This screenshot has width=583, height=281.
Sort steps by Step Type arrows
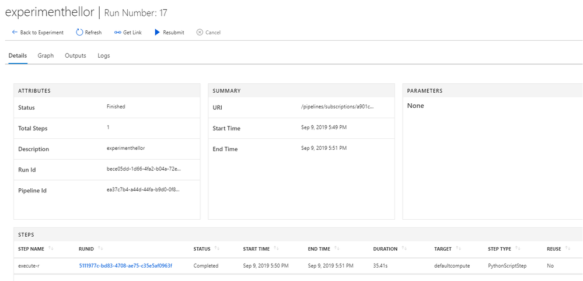coord(518,249)
